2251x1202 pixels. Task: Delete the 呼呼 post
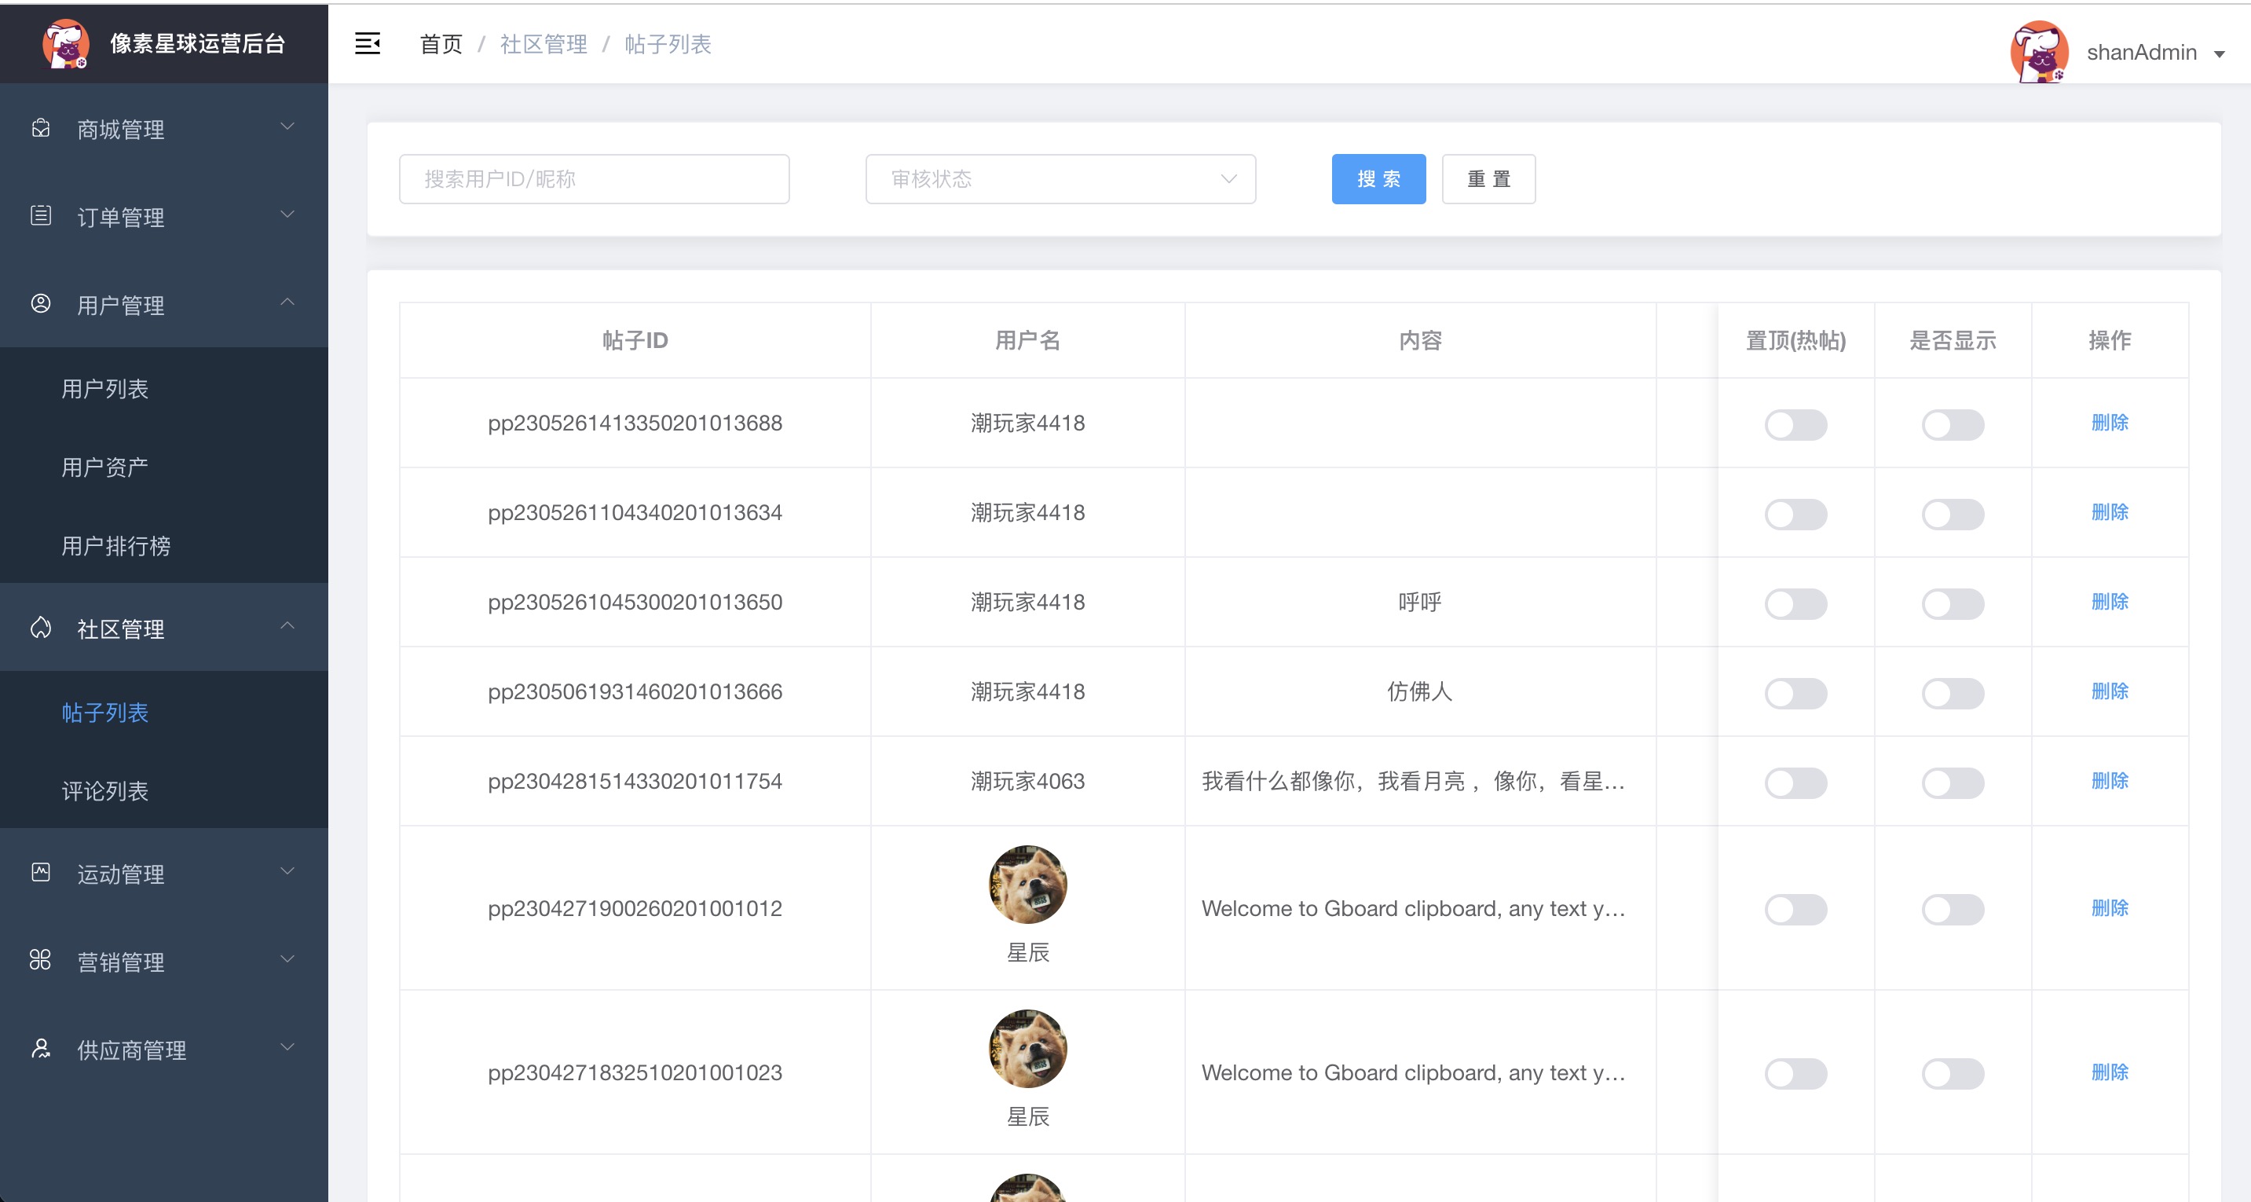(x=2110, y=603)
